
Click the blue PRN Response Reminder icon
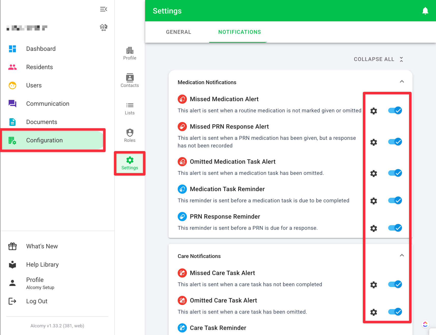(x=182, y=217)
